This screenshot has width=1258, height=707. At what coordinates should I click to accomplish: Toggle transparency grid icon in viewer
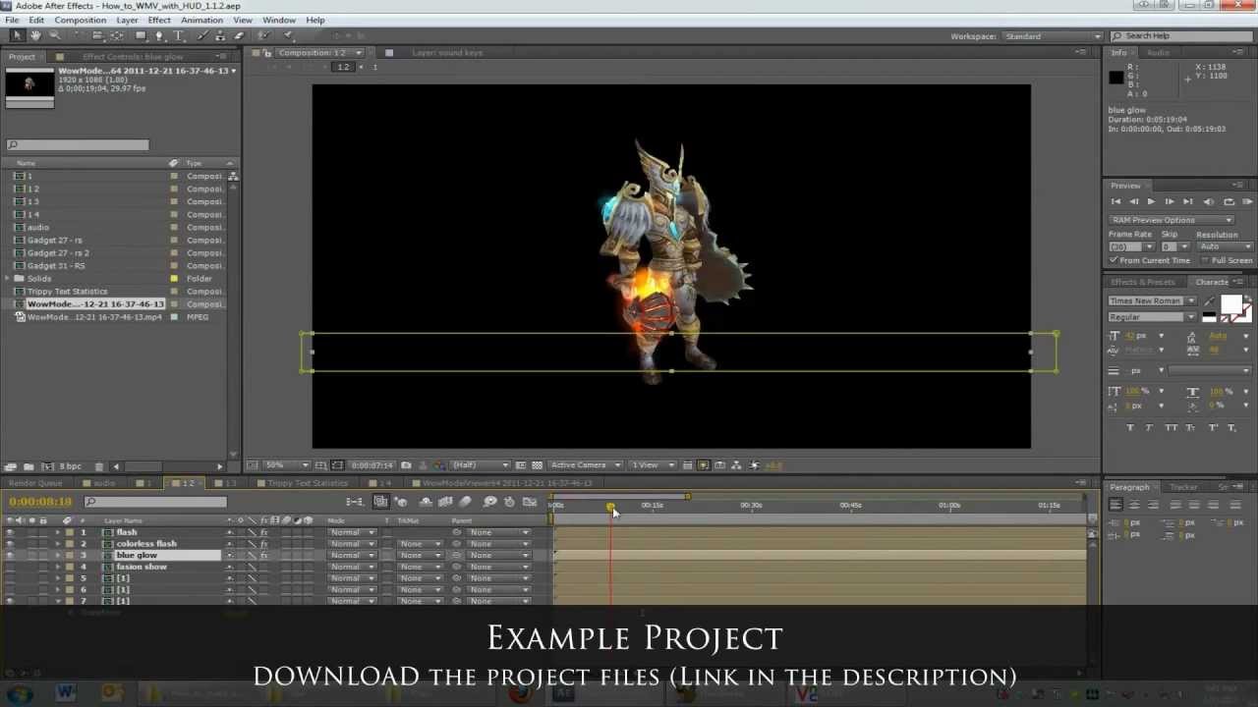point(537,465)
